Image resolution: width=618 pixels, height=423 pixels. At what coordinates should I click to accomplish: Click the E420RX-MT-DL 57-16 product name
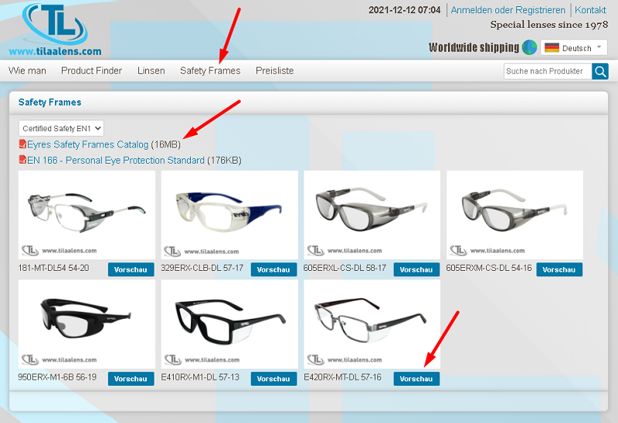pos(342,377)
